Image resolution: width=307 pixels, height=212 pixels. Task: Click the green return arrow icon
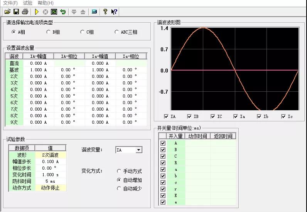pyautogui.click(x=63, y=12)
